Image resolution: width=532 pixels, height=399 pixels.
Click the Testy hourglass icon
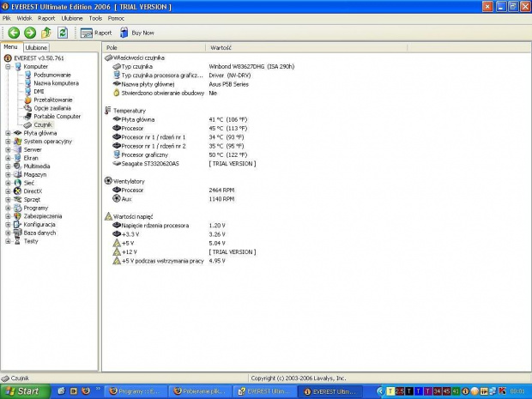(x=17, y=241)
